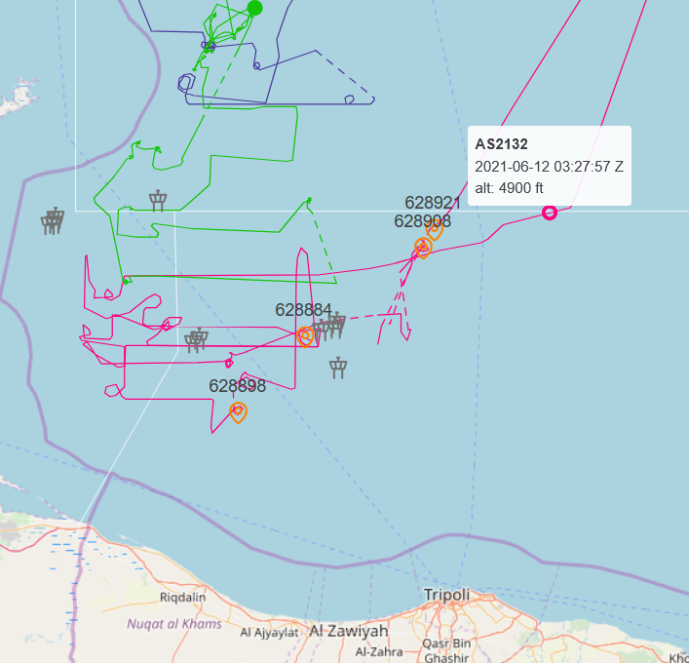
Task: Click the solid green dot on the green track
Action: pyautogui.click(x=255, y=9)
